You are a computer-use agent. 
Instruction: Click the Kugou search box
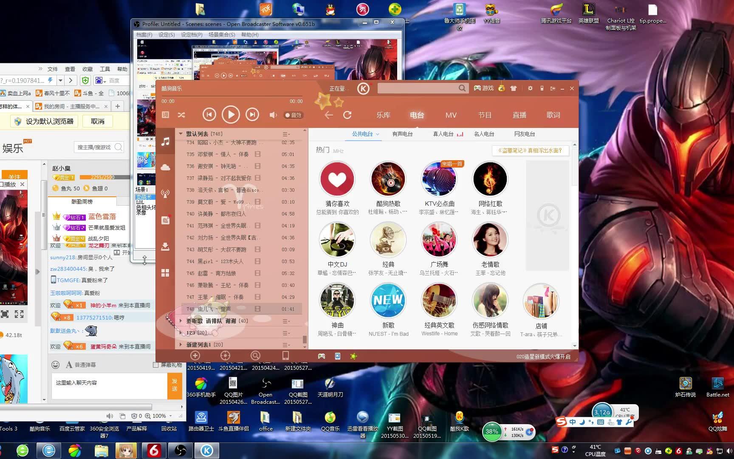pyautogui.click(x=418, y=88)
